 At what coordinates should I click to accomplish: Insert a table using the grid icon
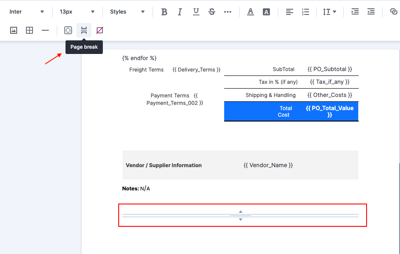pos(29,30)
